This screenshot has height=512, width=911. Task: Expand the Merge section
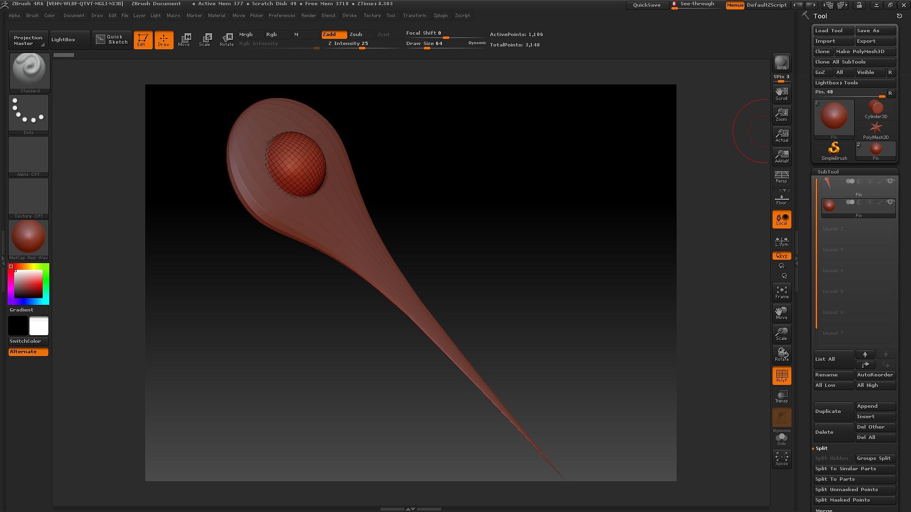[x=824, y=510]
